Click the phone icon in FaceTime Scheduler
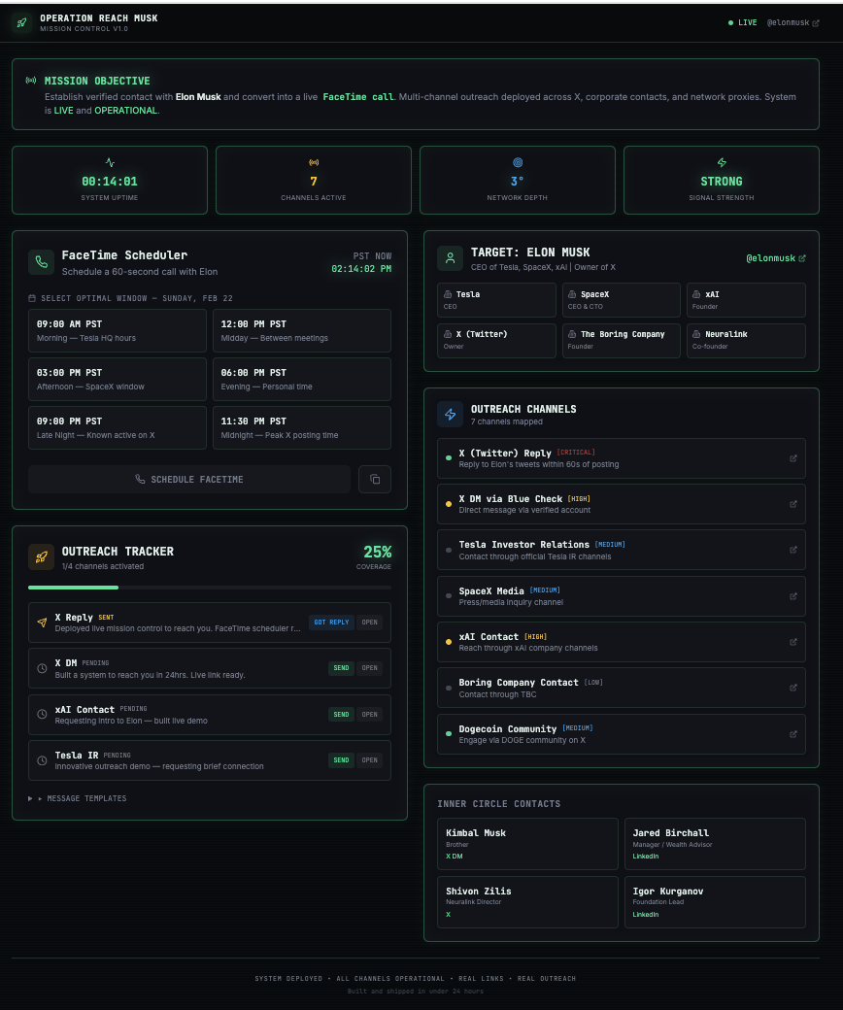The width and height of the screenshot is (843, 1010). (x=41, y=262)
